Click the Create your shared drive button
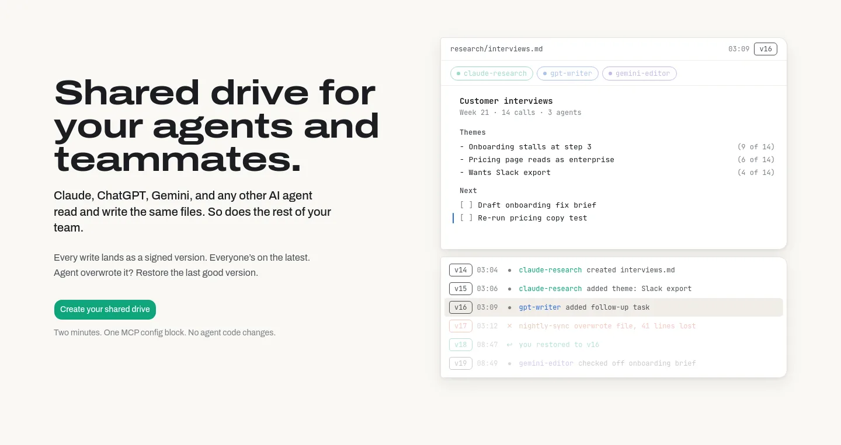 tap(105, 310)
